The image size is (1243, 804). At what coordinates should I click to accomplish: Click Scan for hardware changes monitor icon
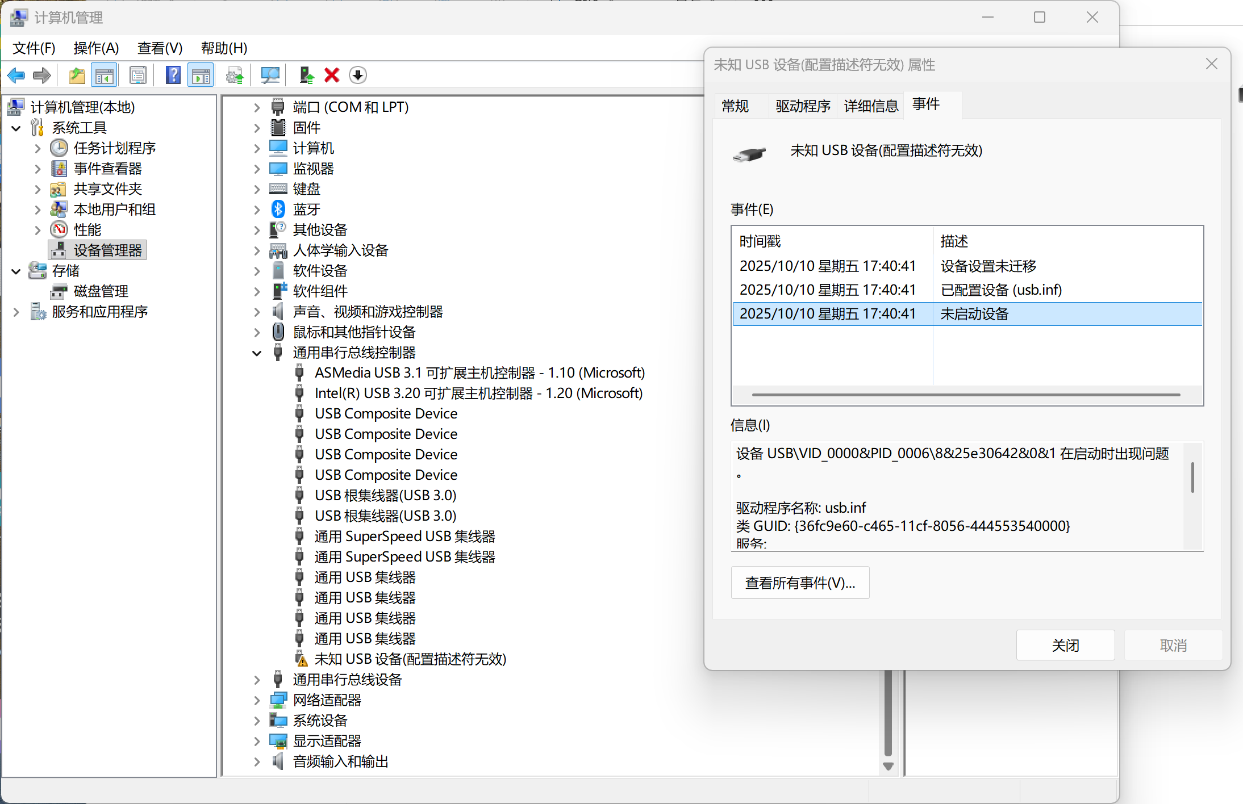point(270,75)
